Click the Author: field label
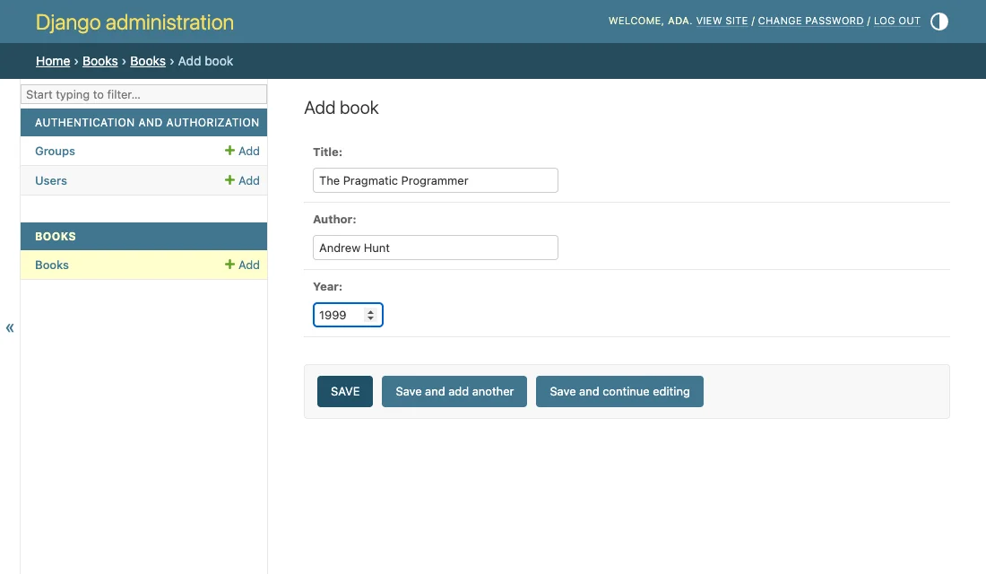This screenshot has width=986, height=574. coord(334,219)
